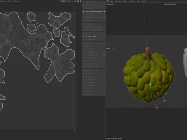This screenshot has width=187, height=140.
Task: Open the viewport Display menu
Action: pos(125,1)
